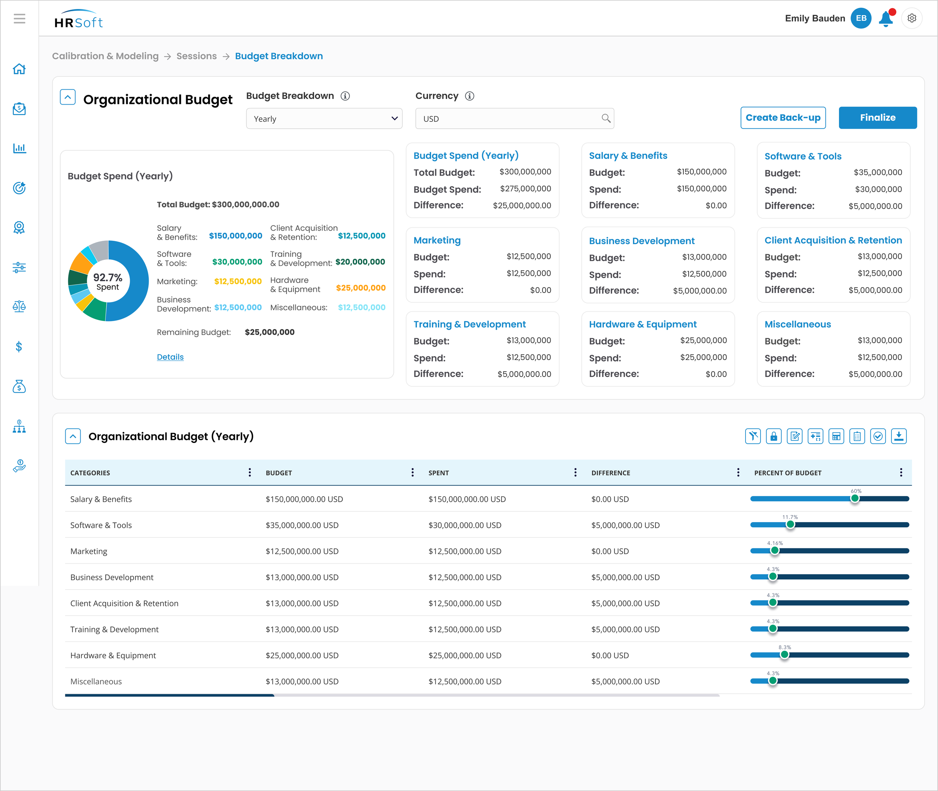
Task: Collapse the Organizational Budget panel
Action: click(x=68, y=97)
